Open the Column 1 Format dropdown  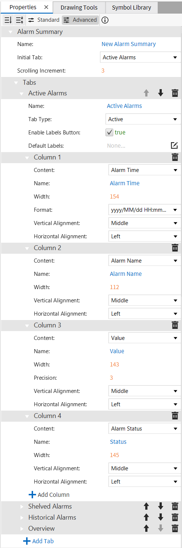(x=144, y=210)
